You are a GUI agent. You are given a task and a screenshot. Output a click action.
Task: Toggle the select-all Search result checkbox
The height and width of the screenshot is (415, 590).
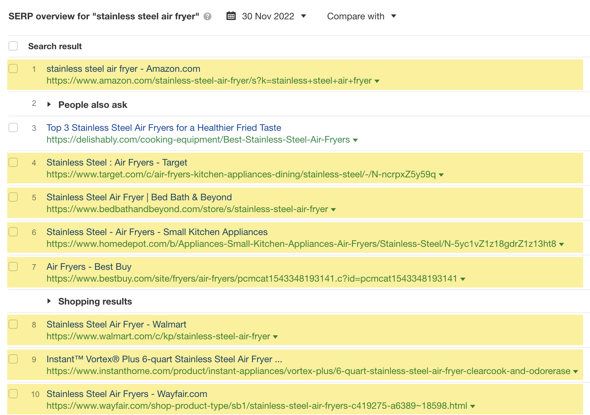pos(13,46)
